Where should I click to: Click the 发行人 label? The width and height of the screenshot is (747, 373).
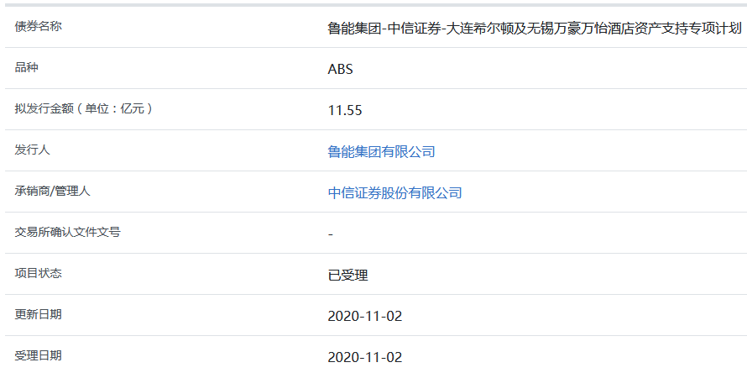pos(33,150)
